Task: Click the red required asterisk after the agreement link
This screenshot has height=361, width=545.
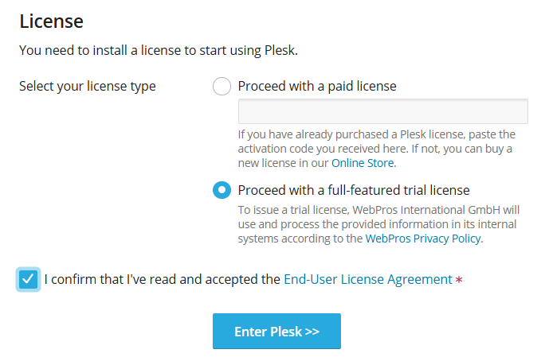Action: [x=459, y=280]
